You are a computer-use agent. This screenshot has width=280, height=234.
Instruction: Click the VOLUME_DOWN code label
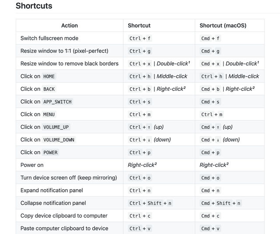(59, 140)
